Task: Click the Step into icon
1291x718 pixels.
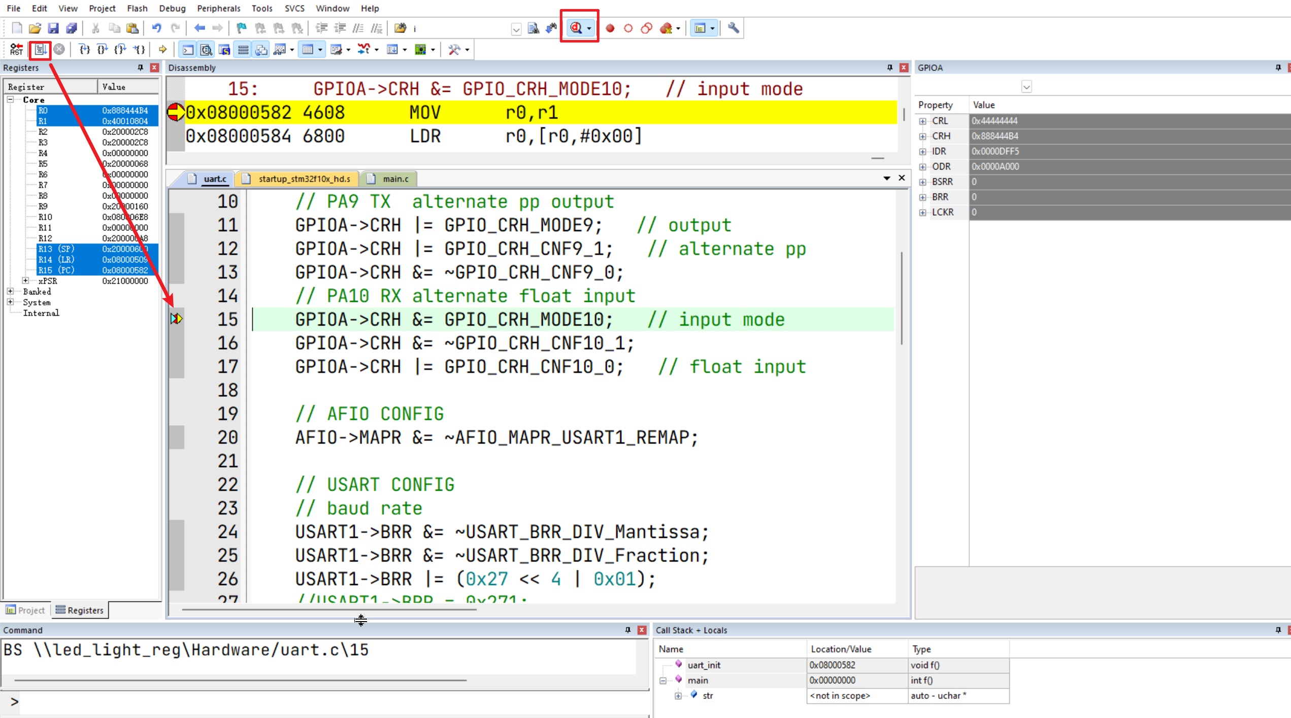Action: (85, 49)
